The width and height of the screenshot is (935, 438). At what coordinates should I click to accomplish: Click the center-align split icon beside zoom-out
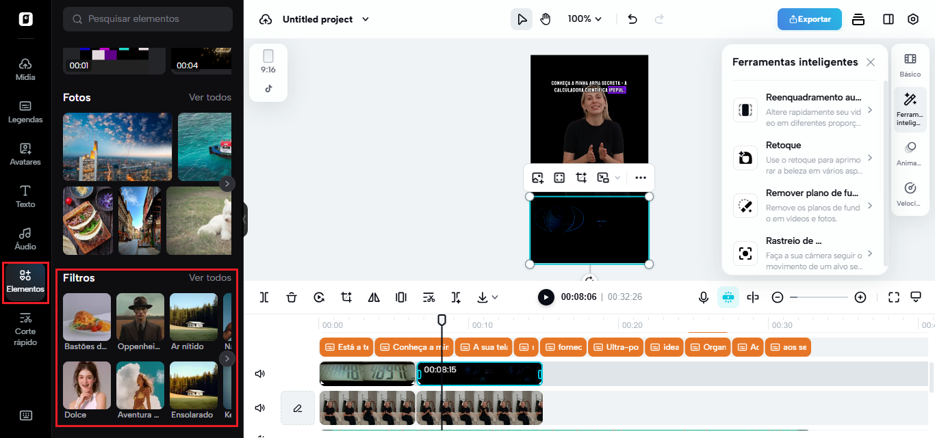tap(753, 297)
